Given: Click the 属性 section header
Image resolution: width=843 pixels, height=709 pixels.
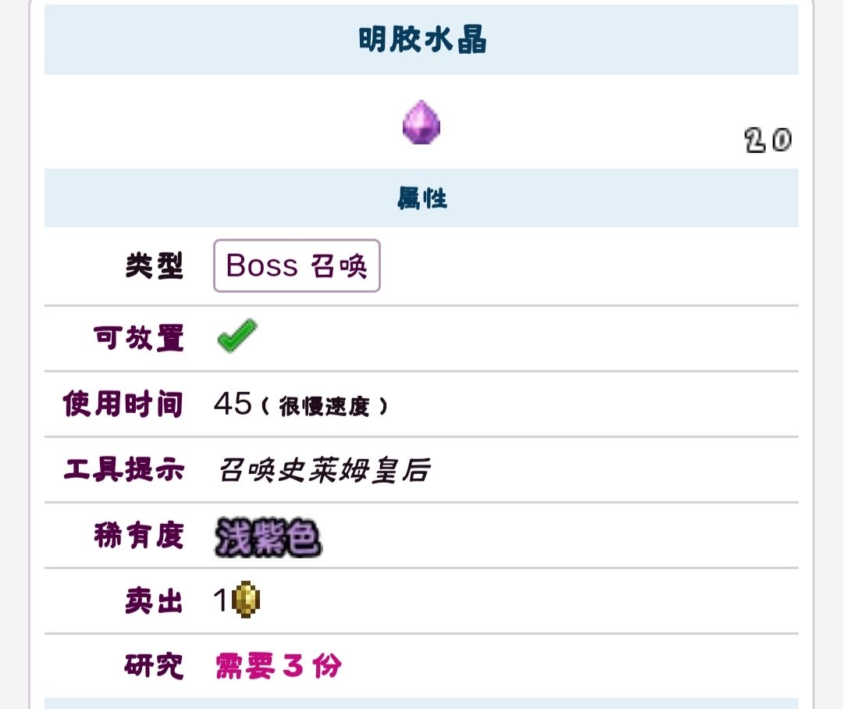Looking at the screenshot, I should click(421, 198).
